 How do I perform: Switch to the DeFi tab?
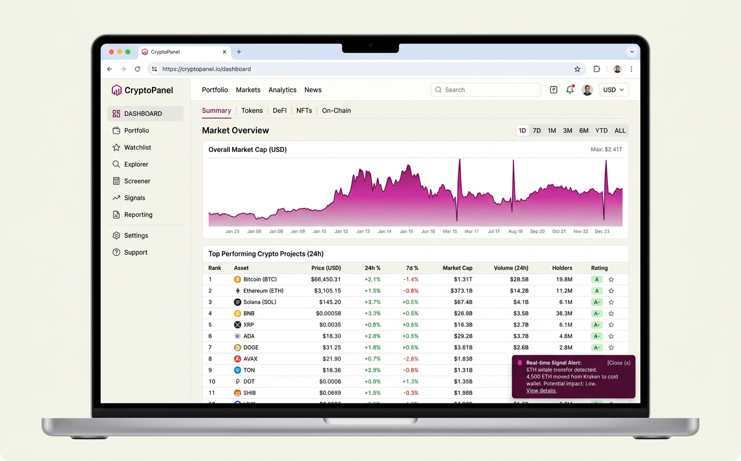point(280,111)
